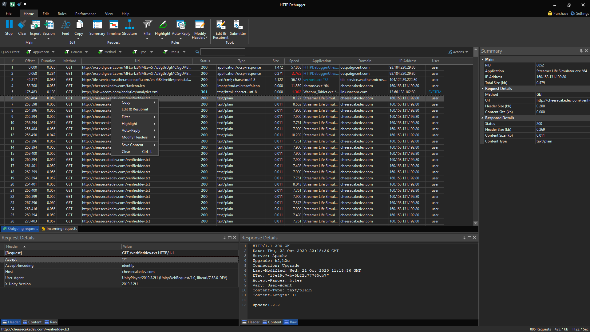Choose Clear Ctrl+L in context menu
This screenshot has height=332, width=590.
click(135, 152)
